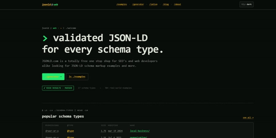Screen dimensions: 276x138
Task: Click the checkmark icon in Rich Results badge
Action: [x=44, y=88]
